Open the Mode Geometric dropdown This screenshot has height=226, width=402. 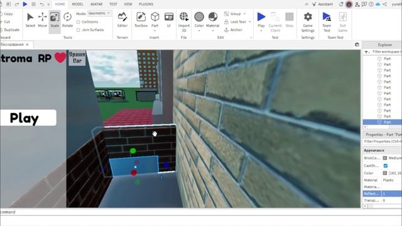pos(99,13)
